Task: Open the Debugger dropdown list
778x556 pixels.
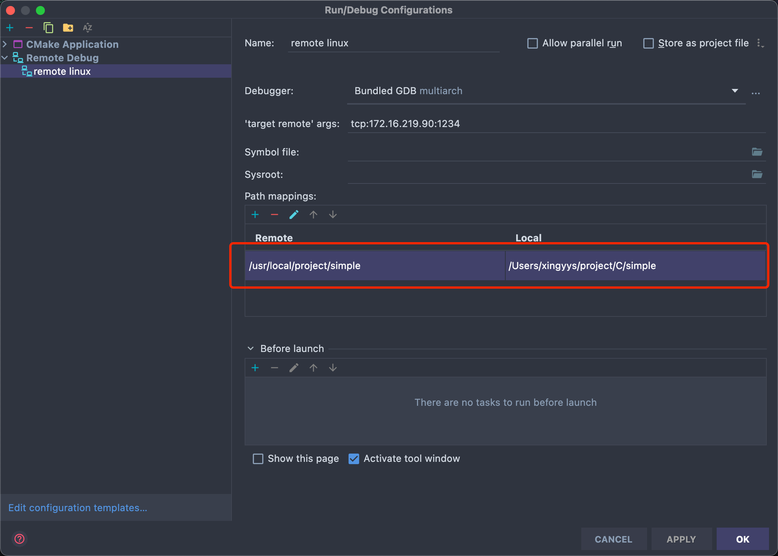Action: pos(735,91)
